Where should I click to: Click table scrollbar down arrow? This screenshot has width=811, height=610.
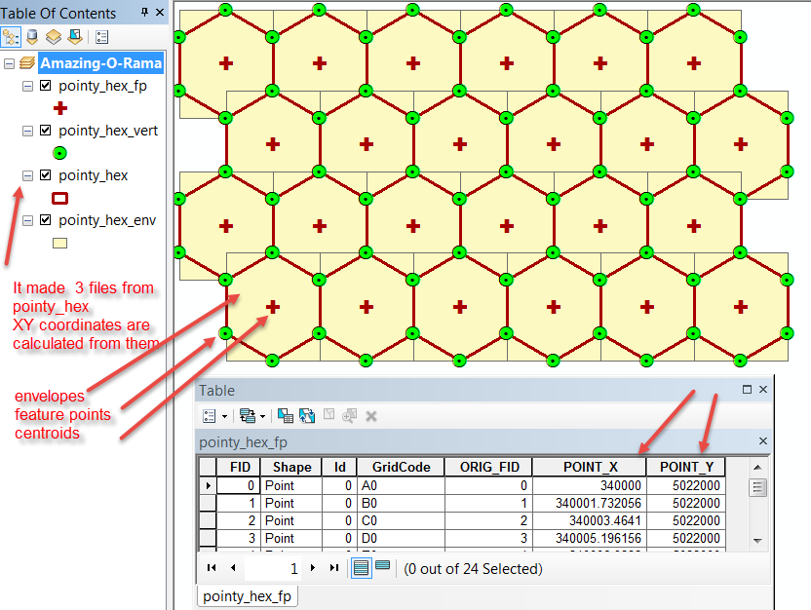(x=757, y=541)
